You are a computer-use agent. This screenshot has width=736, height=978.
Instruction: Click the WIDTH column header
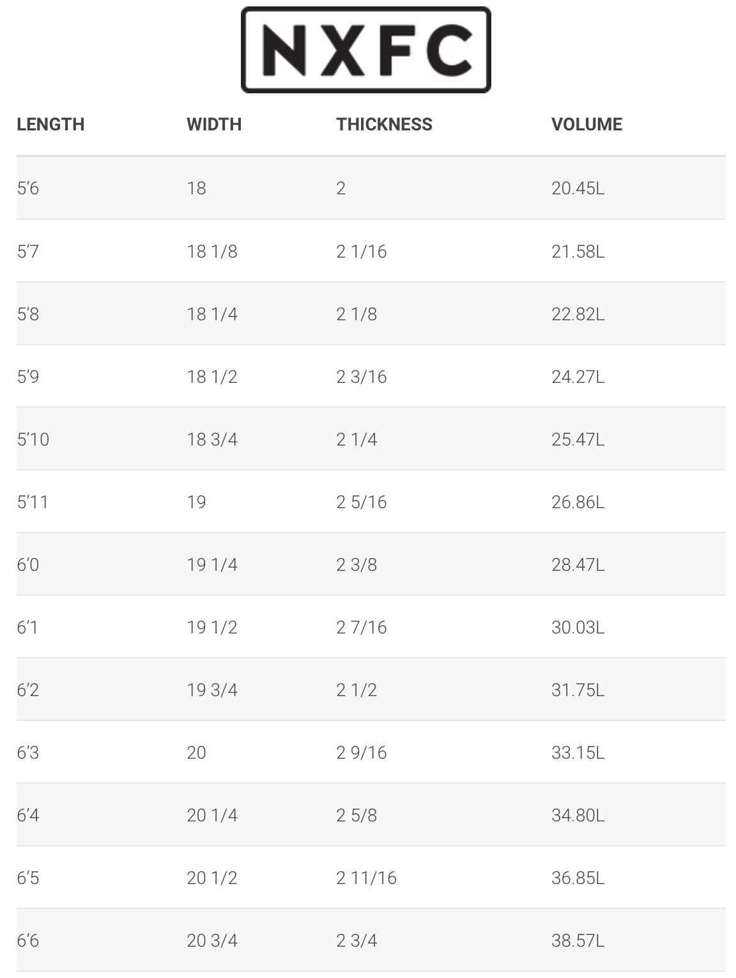coord(214,124)
